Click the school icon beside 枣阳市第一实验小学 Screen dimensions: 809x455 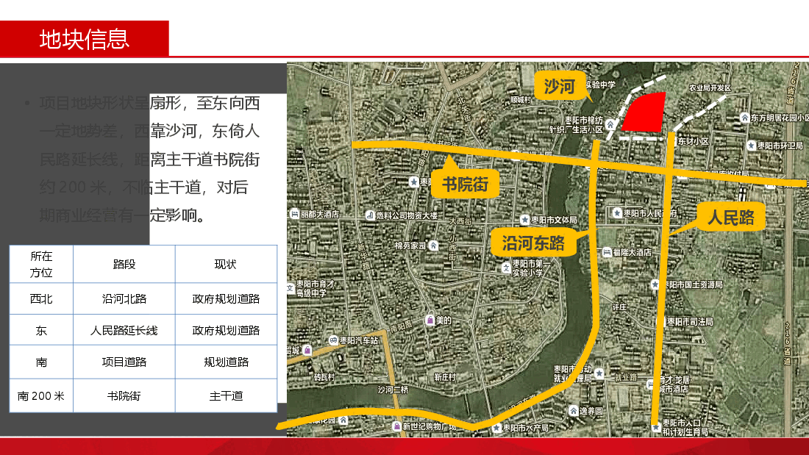click(x=506, y=268)
